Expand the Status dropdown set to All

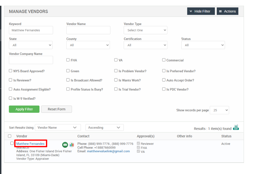tap(203, 45)
